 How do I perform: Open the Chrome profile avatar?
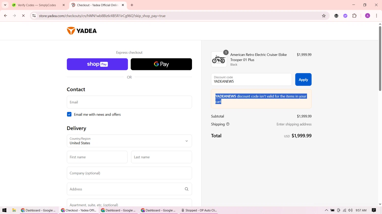pos(367,16)
